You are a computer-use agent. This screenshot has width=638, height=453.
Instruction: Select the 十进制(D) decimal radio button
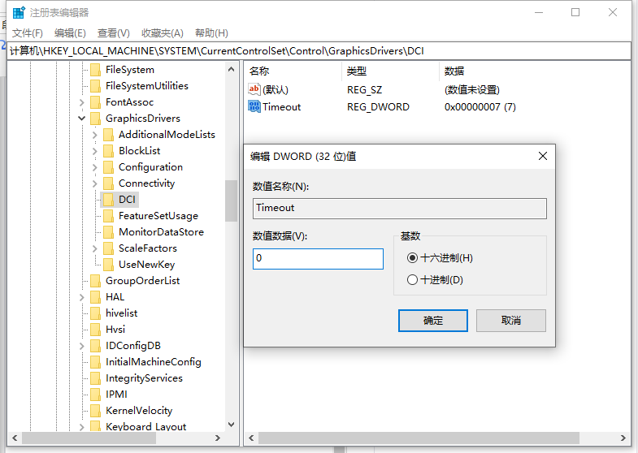pos(413,280)
